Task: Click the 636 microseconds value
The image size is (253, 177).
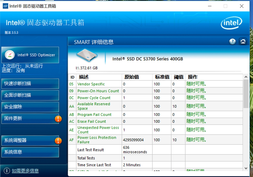Action: click(135, 150)
